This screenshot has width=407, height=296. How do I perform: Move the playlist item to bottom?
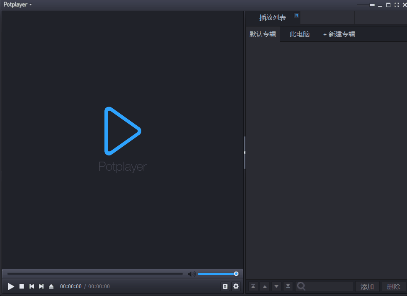288,286
